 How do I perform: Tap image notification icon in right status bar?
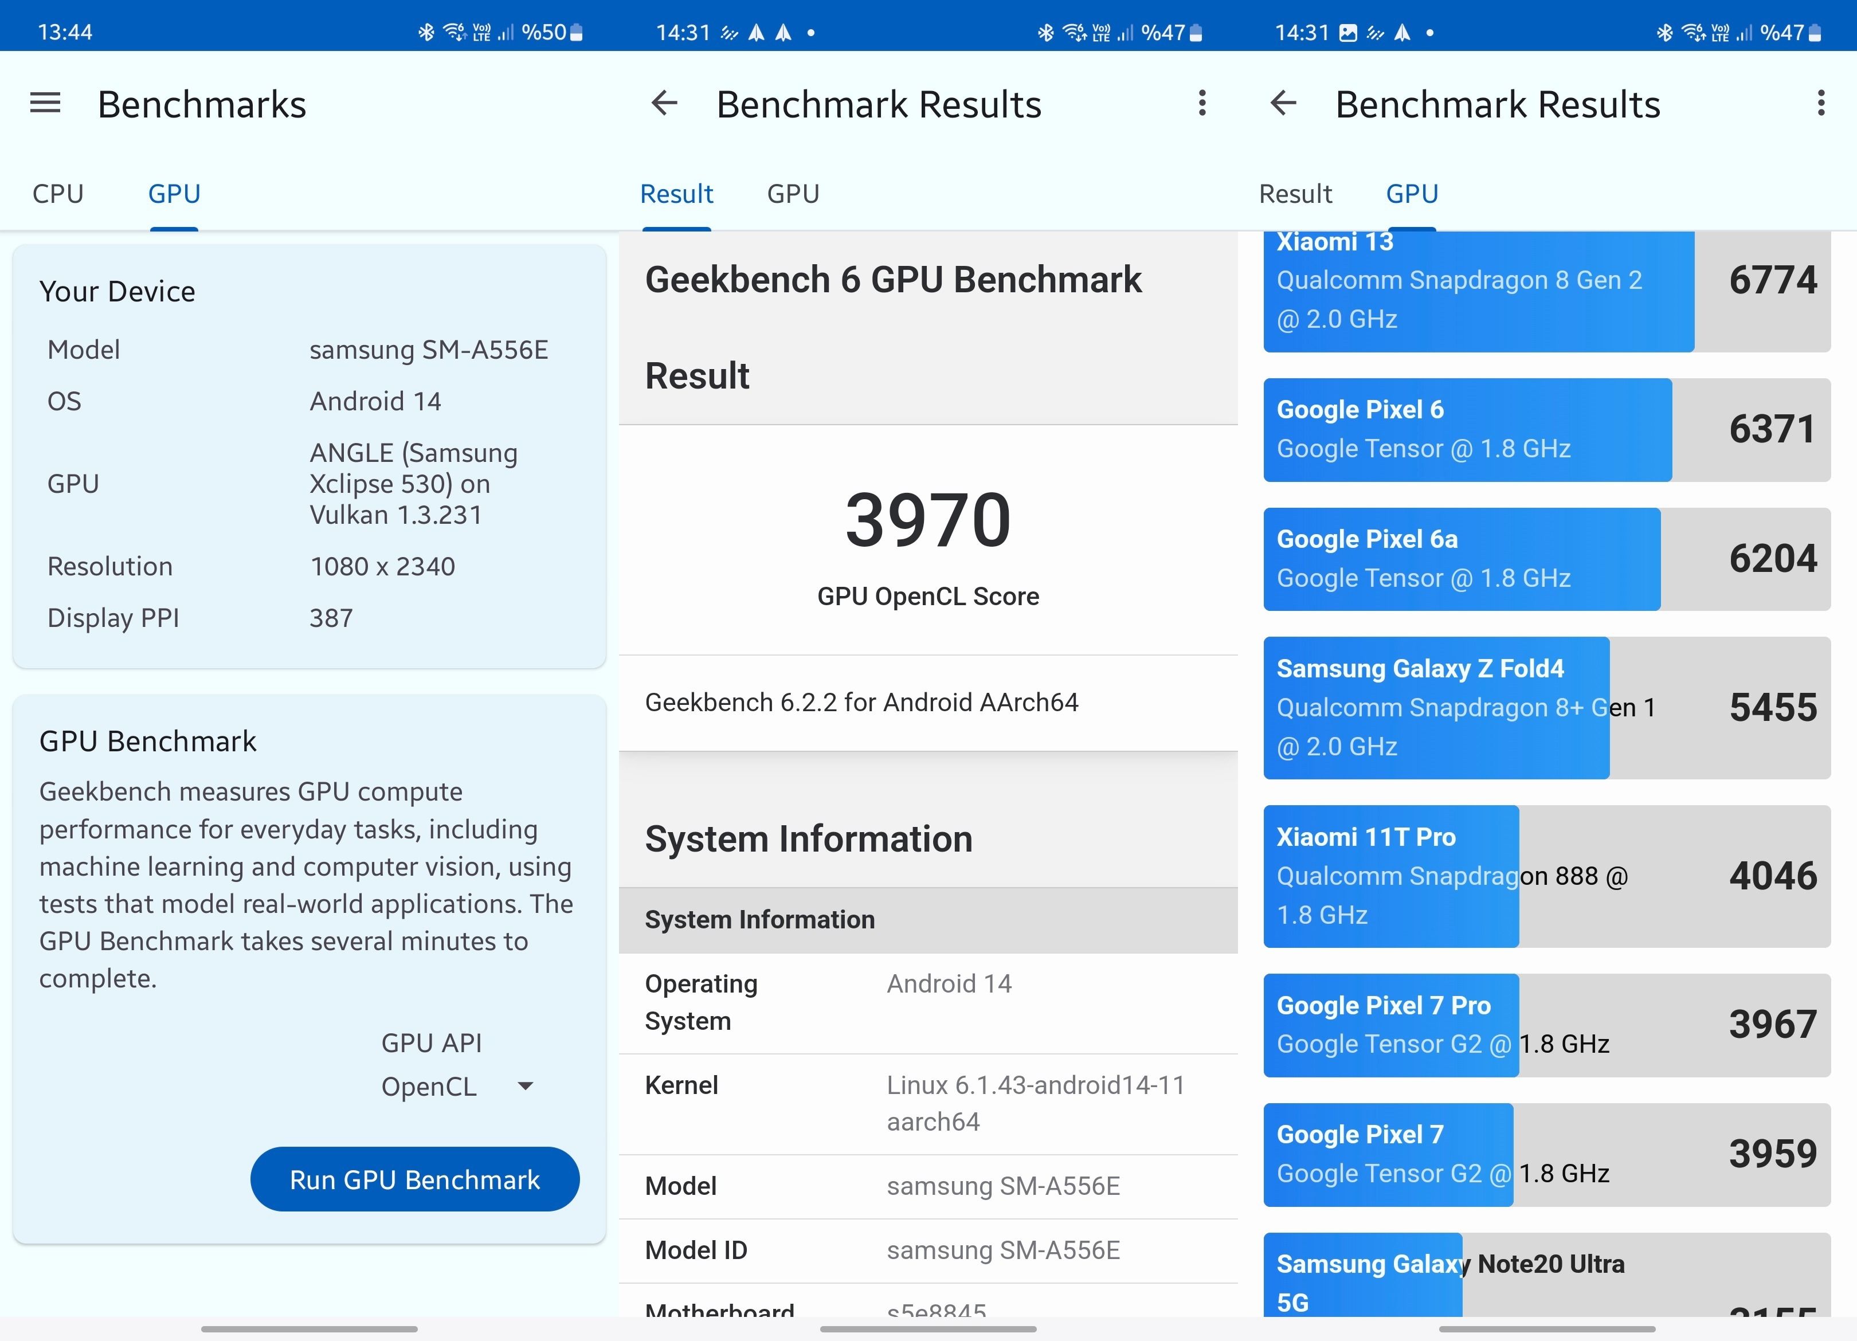(1347, 33)
